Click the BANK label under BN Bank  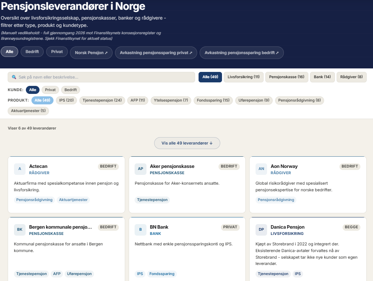pos(155,234)
